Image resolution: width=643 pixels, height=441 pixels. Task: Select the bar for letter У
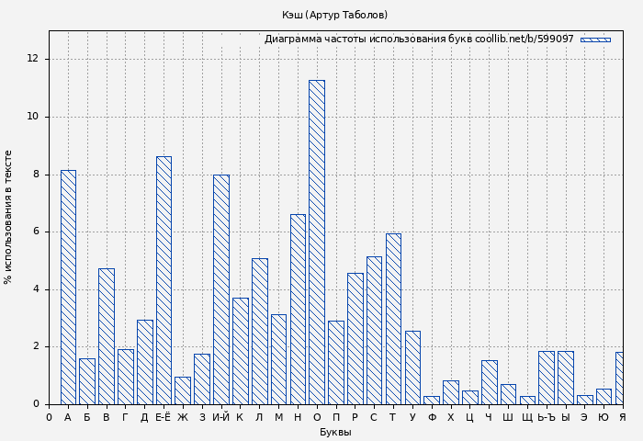point(412,367)
